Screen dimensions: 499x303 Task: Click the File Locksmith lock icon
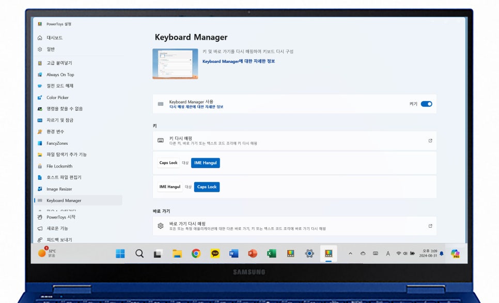tap(40, 166)
